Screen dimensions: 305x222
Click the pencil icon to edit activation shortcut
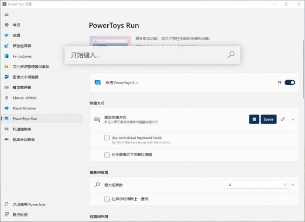283,119
